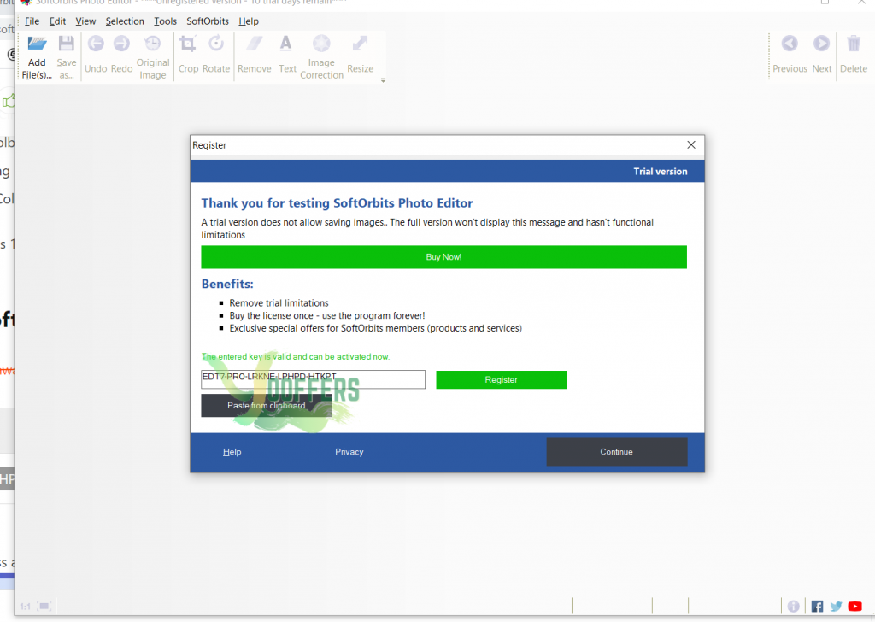Click Paste from clipboard button
This screenshot has width=875, height=622.
(267, 406)
